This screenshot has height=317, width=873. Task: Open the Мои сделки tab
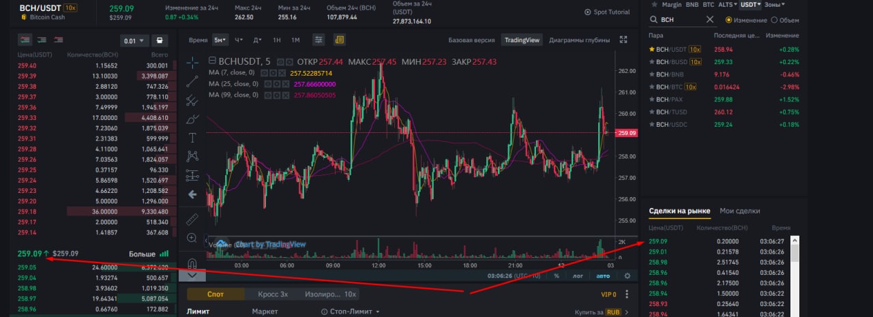(x=739, y=211)
